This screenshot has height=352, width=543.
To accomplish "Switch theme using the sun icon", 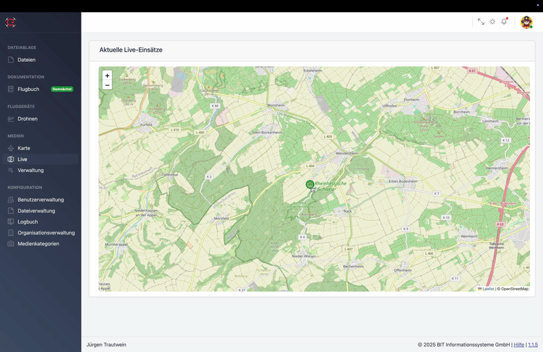I will tap(493, 22).
